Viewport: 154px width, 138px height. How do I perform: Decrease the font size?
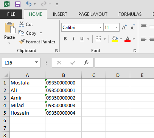click(x=133, y=27)
